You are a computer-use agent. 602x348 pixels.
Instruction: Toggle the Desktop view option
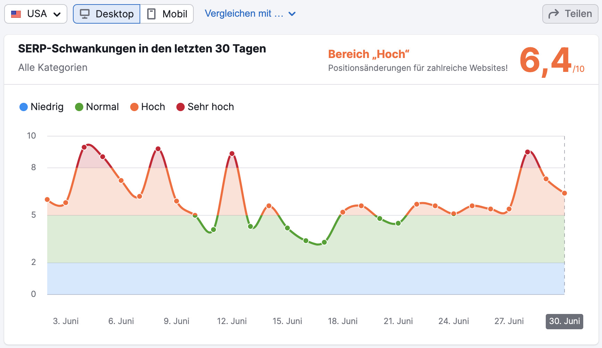pyautogui.click(x=106, y=14)
